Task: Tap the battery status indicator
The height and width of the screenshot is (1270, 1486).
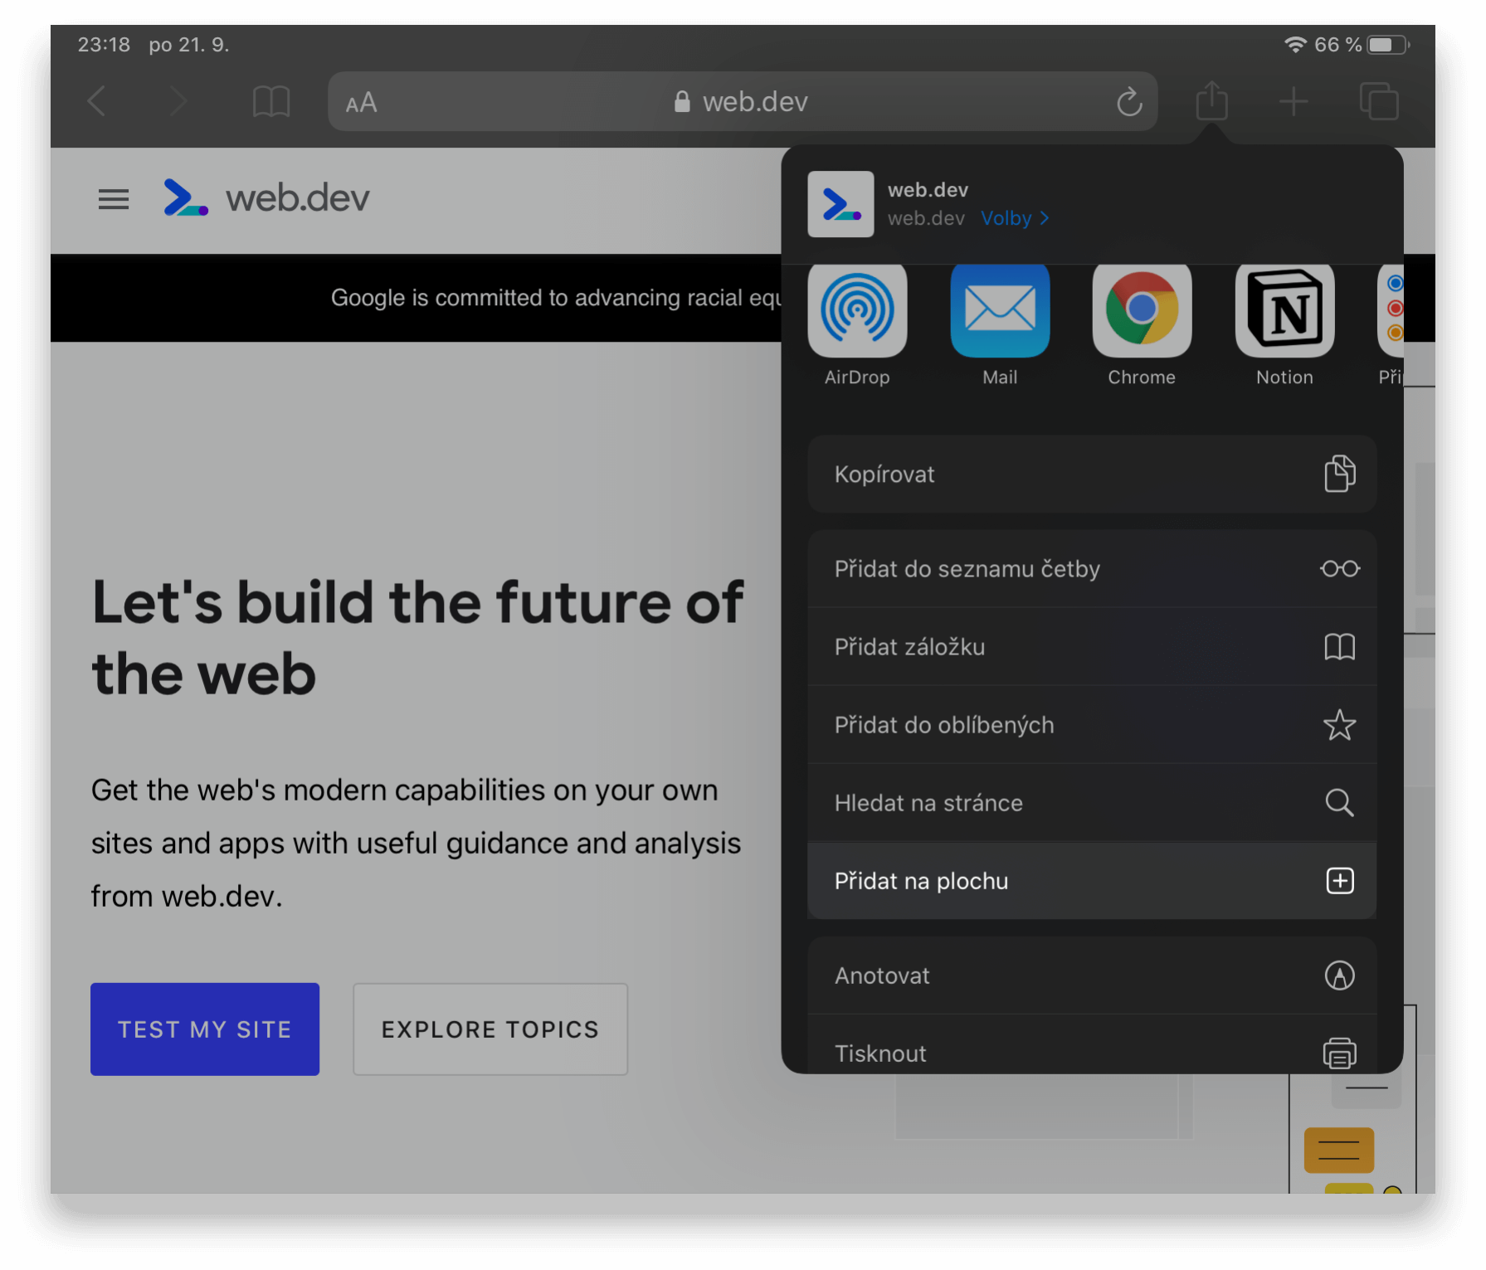Action: tap(1389, 45)
